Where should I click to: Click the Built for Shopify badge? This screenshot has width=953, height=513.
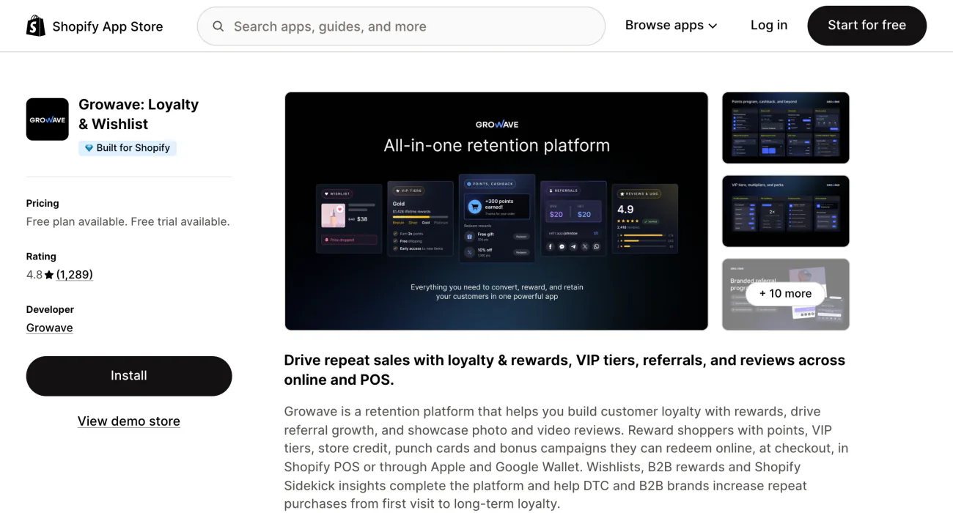click(x=128, y=148)
